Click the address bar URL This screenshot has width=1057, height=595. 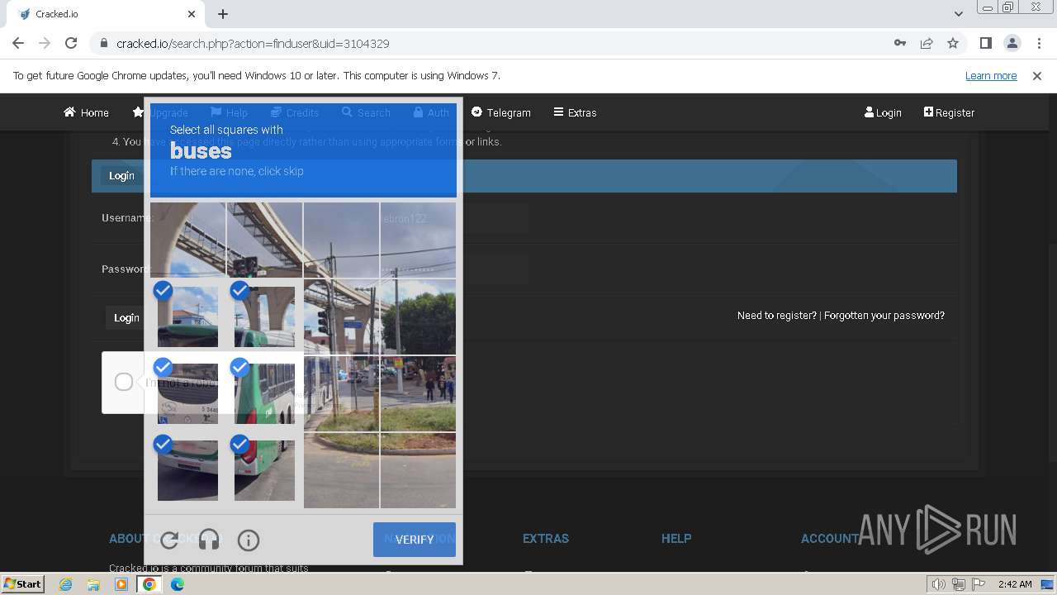pos(253,43)
